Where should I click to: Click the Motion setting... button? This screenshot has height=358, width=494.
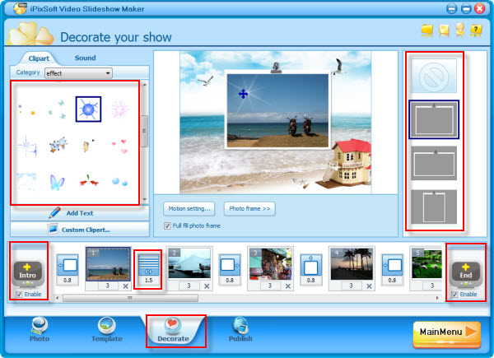point(189,209)
